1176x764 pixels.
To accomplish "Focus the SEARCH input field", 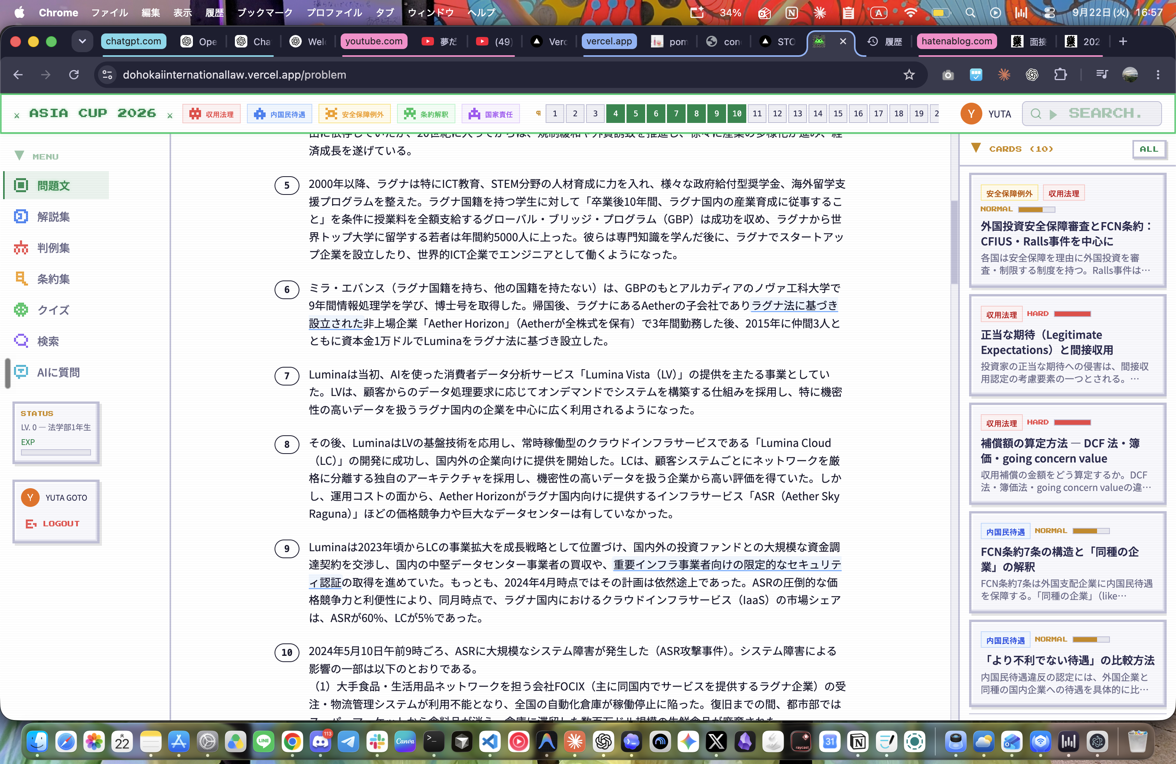I will (1092, 114).
